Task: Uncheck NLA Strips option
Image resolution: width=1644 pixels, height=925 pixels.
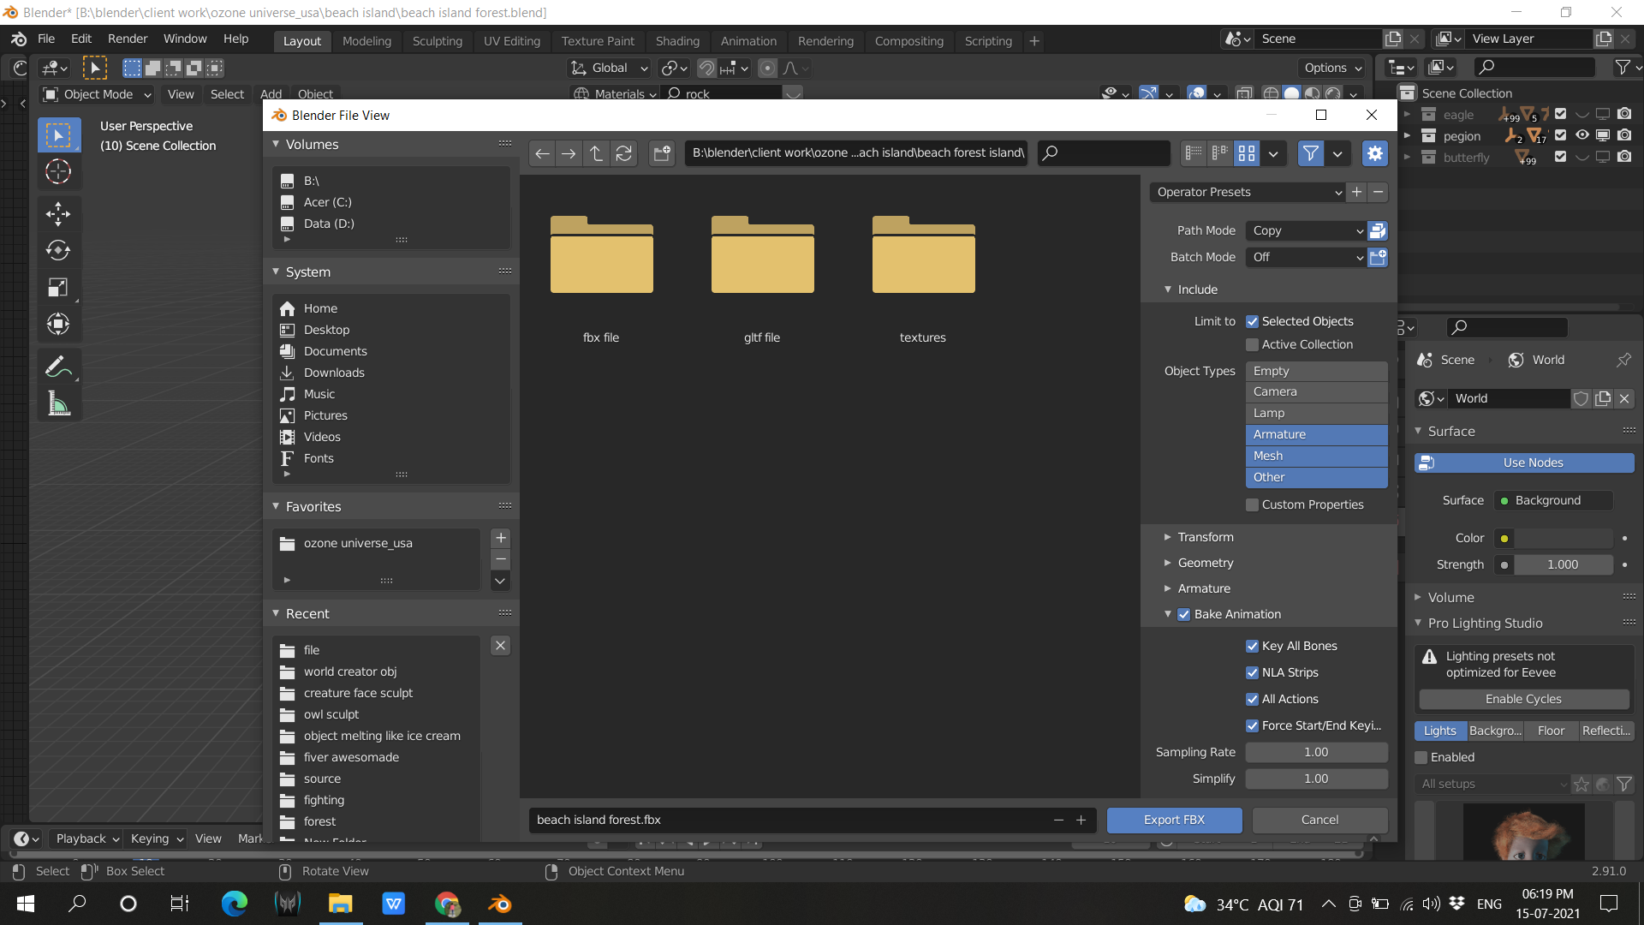Action: [x=1253, y=672]
